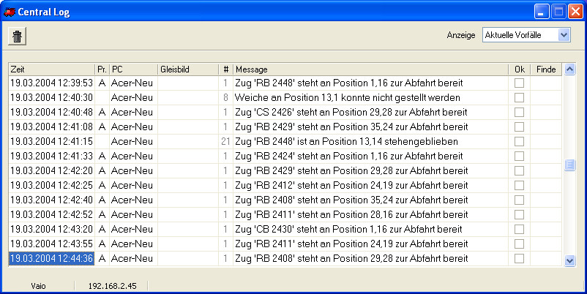Click the Gleisbild column header

pos(188,69)
